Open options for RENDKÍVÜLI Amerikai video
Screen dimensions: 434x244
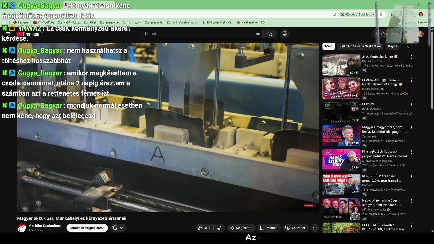(x=412, y=177)
